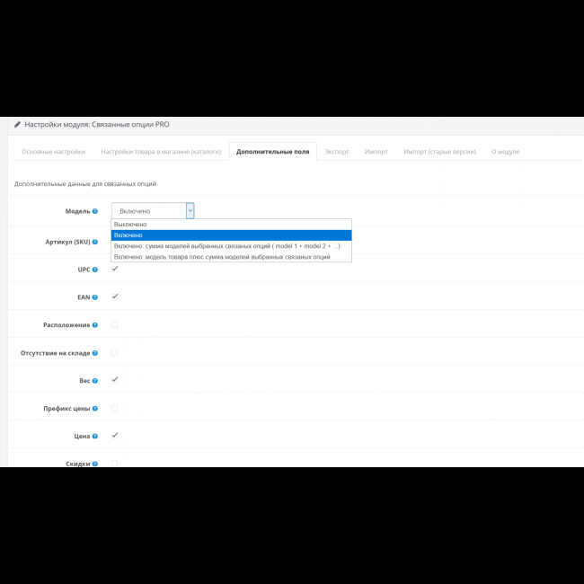Open the О модуле tab
This screenshot has height=584, width=584.
point(505,152)
